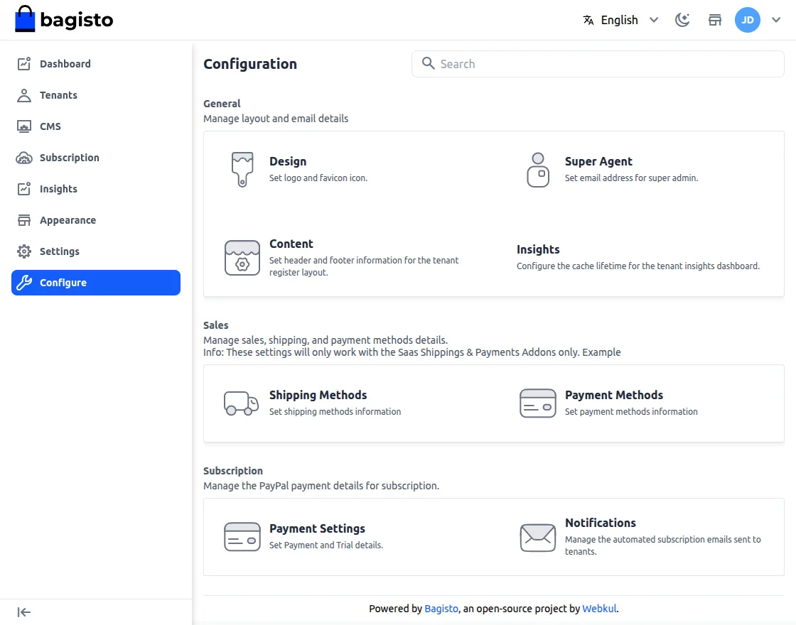Click the CMS monitor icon
Image resolution: width=796 pixels, height=625 pixels.
[24, 126]
